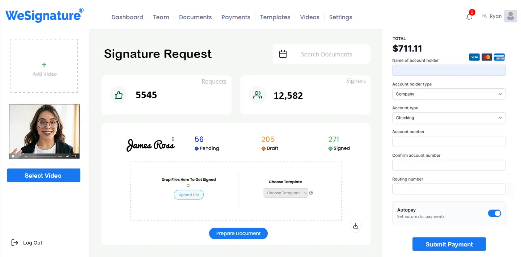Click the Mastercard icon
This screenshot has width=521, height=257.
487,57
